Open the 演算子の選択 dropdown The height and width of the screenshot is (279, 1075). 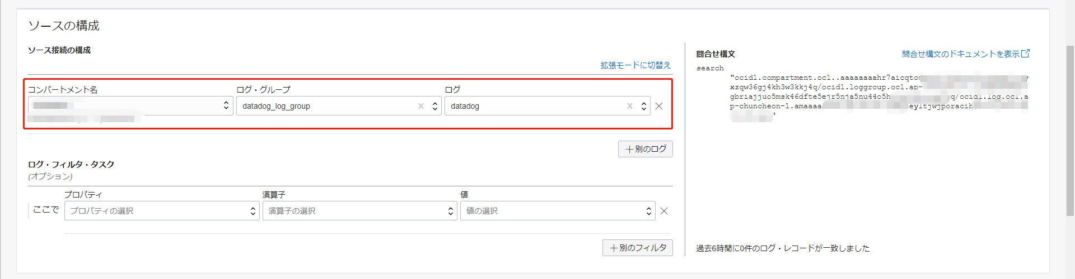(359, 211)
